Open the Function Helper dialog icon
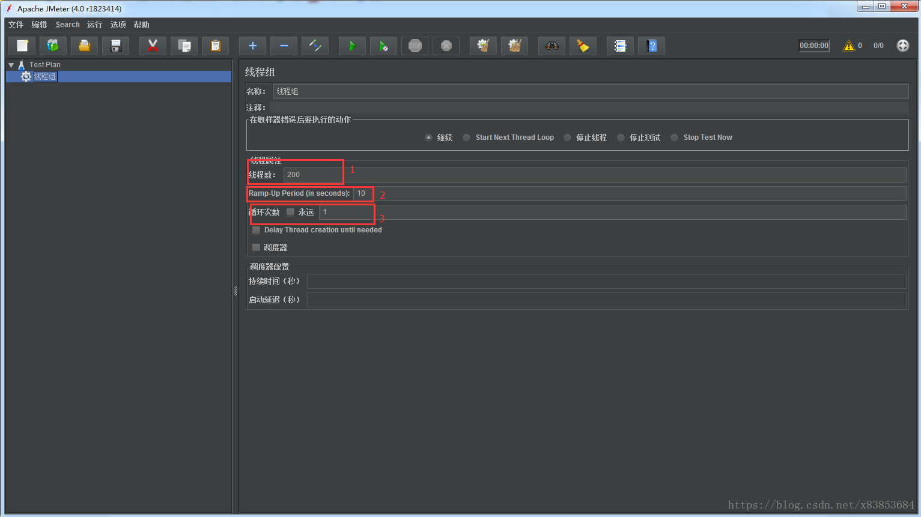This screenshot has height=517, width=921. [x=620, y=46]
